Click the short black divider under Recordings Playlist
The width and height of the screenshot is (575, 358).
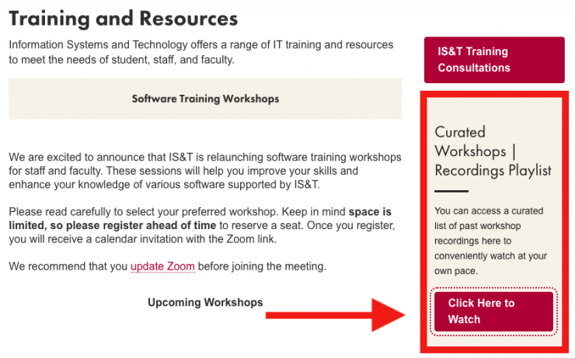451,191
